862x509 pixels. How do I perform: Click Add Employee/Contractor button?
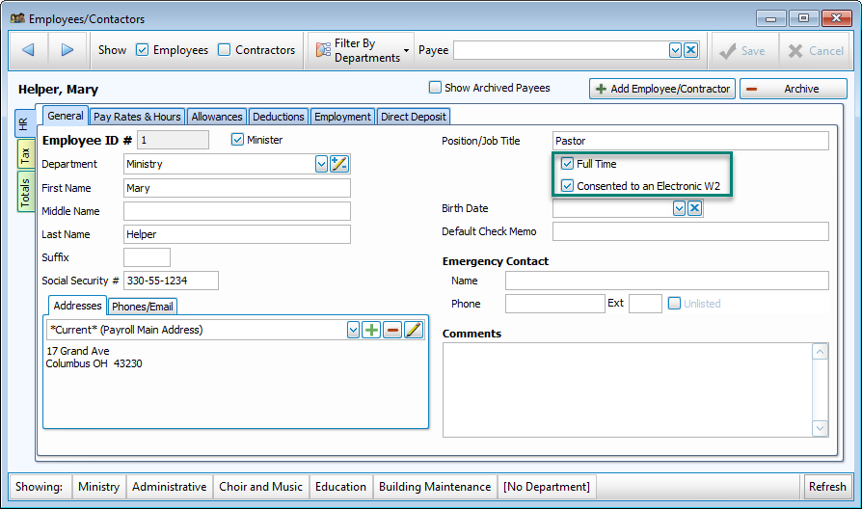click(661, 89)
